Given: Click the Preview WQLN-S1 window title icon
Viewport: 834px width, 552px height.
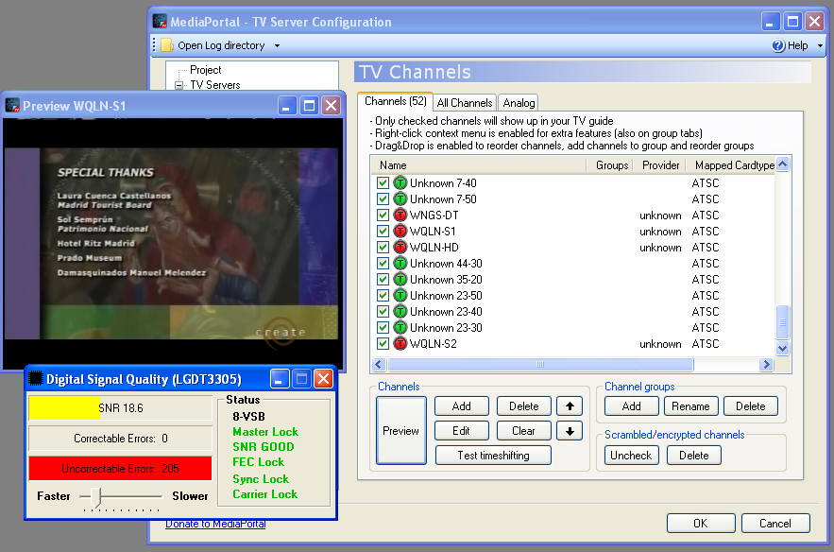Looking at the screenshot, I should (12, 106).
